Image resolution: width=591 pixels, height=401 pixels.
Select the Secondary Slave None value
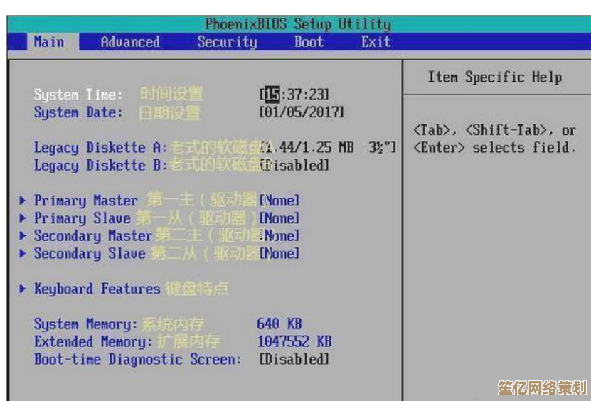[x=279, y=253]
